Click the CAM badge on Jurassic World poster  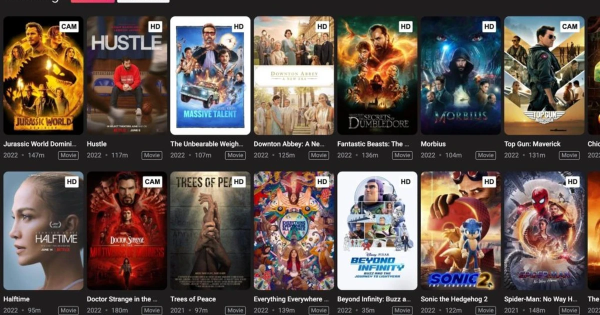69,26
